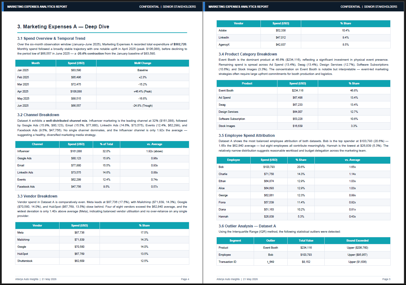Viewport: 406px width, 285px height.
Task: Select 'MARKETING EXPENSES ANALYTICS REPORT' title on page 4
Action: point(37,7)
